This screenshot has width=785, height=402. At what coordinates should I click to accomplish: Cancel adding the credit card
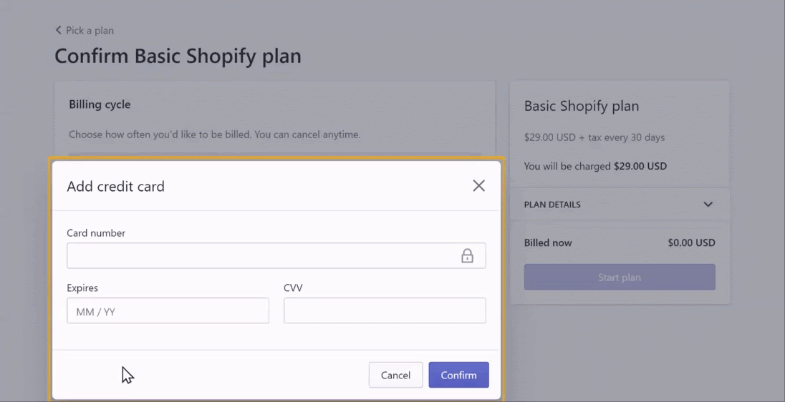tap(395, 375)
